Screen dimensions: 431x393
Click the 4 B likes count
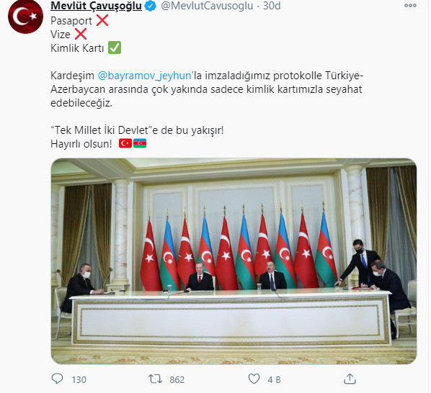274,380
